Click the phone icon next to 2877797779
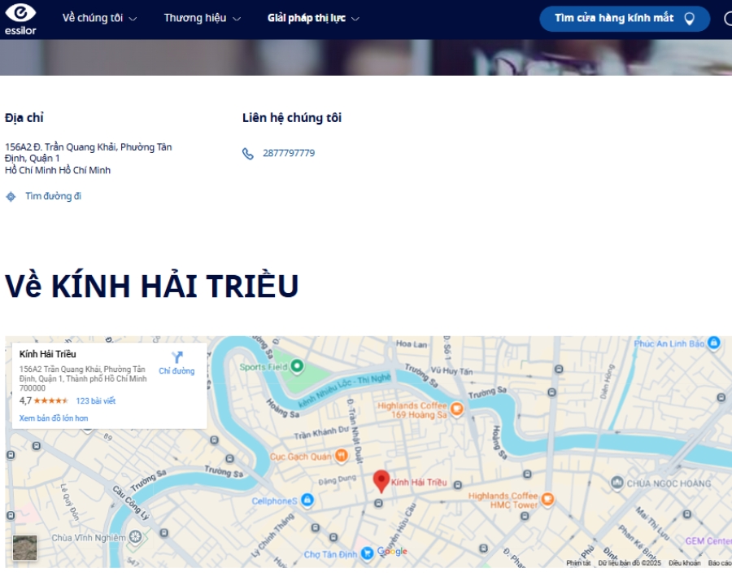This screenshot has height=586, width=732. [x=248, y=153]
